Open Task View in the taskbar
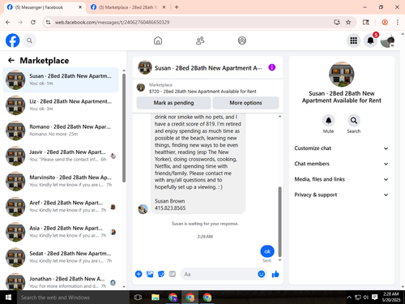This screenshot has height=304, width=405. pyautogui.click(x=138, y=298)
